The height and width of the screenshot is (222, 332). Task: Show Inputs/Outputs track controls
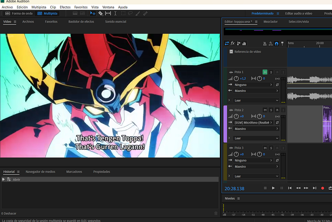coord(227,43)
